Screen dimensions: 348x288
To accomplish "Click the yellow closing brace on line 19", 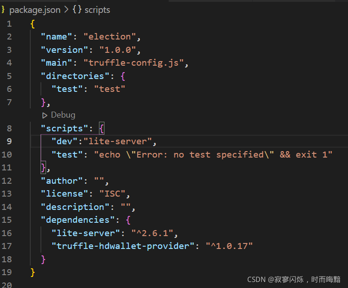I will click(33, 272).
